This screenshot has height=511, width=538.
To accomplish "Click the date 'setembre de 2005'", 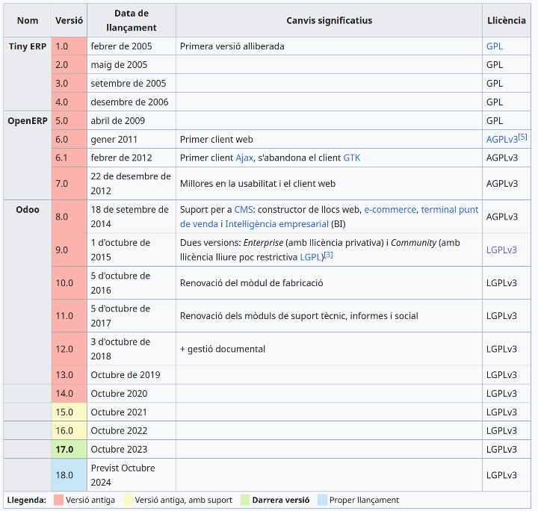I will 129,84.
